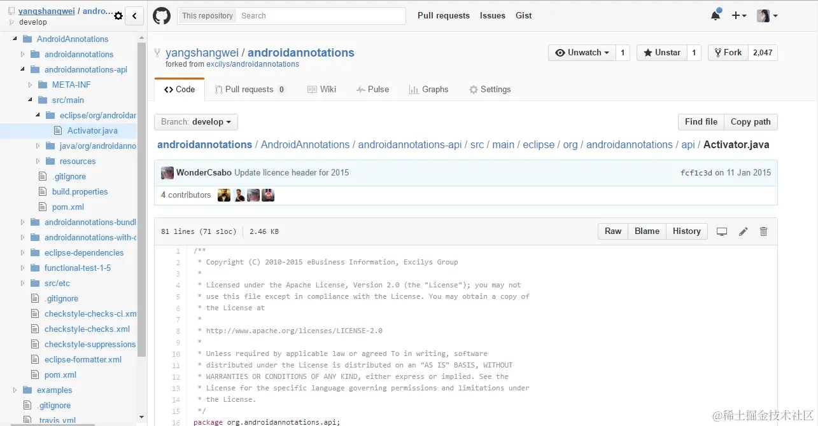Viewport: 818px width, 426px height.
Task: Open the user avatar menu
Action: (767, 16)
